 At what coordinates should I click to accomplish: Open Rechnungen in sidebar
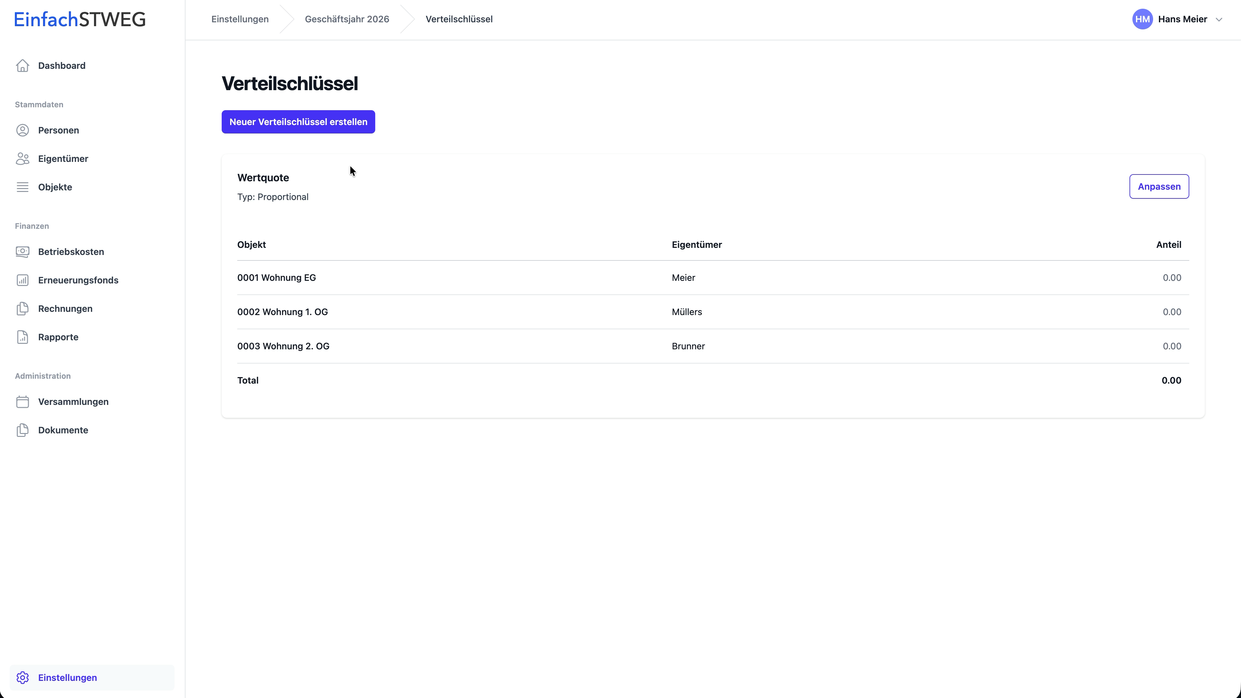tap(65, 308)
